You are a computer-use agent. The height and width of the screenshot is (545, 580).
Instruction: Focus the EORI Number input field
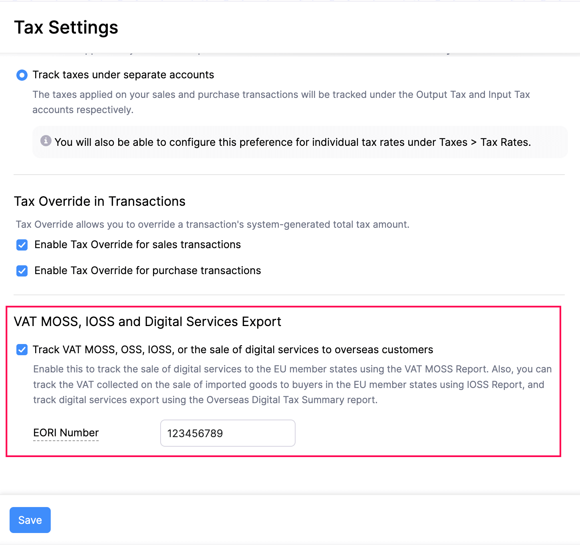[x=227, y=433]
